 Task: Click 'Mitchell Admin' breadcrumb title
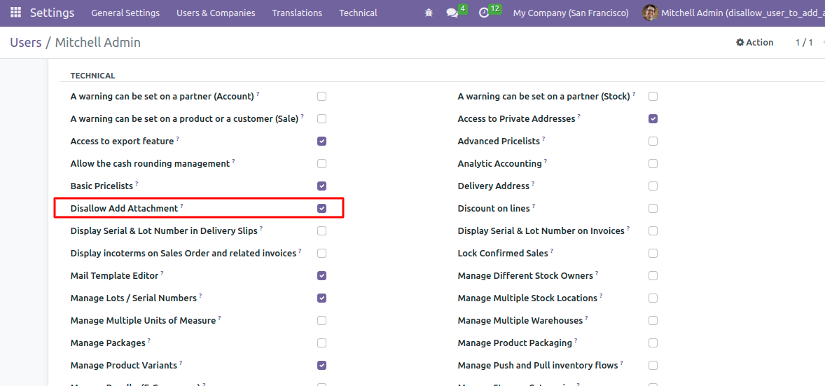(x=98, y=43)
